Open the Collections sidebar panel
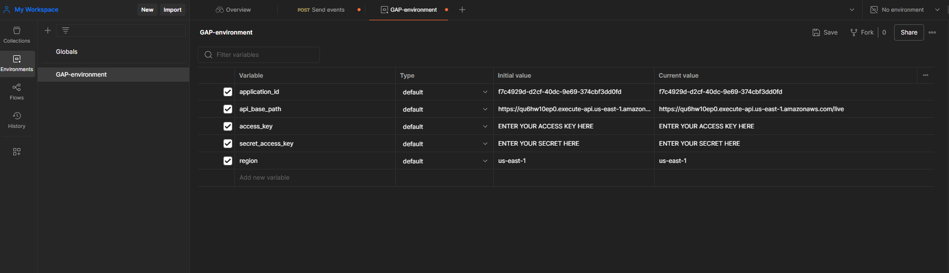 pos(17,35)
